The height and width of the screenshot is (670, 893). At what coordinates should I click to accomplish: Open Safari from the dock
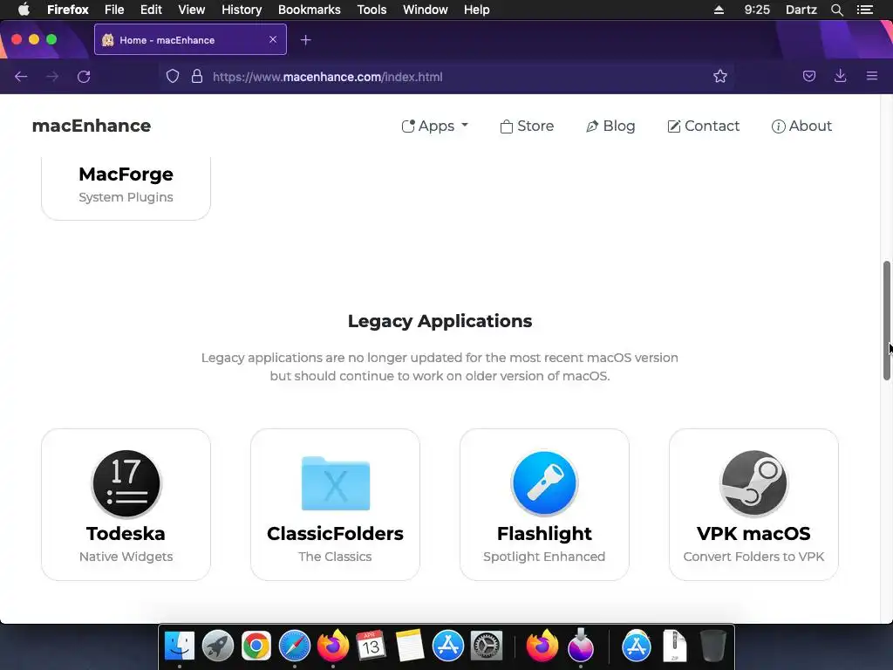[295, 646]
